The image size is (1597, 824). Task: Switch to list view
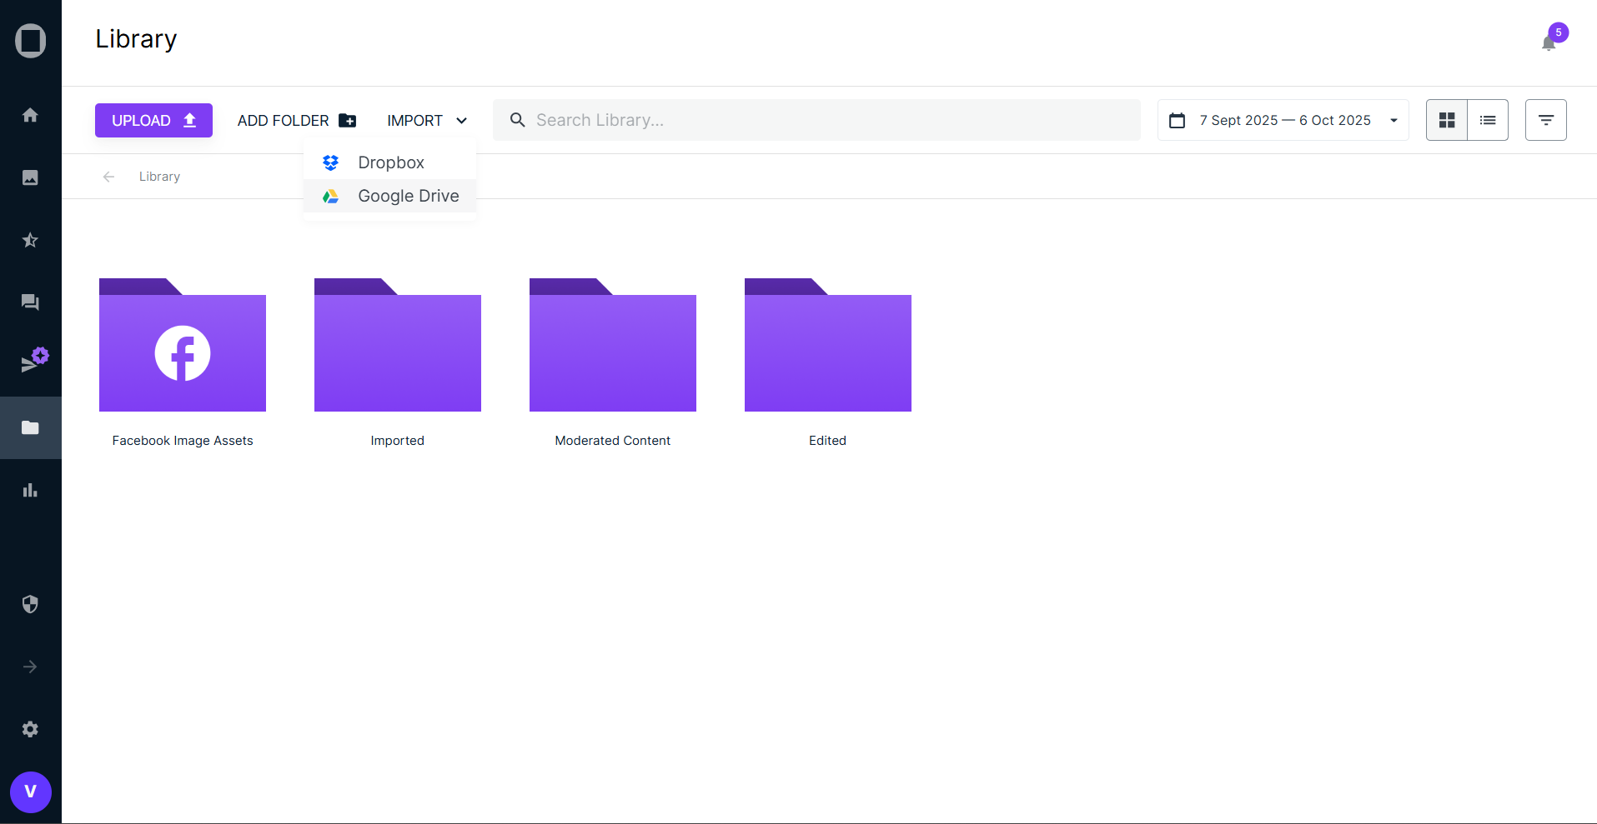click(1488, 120)
